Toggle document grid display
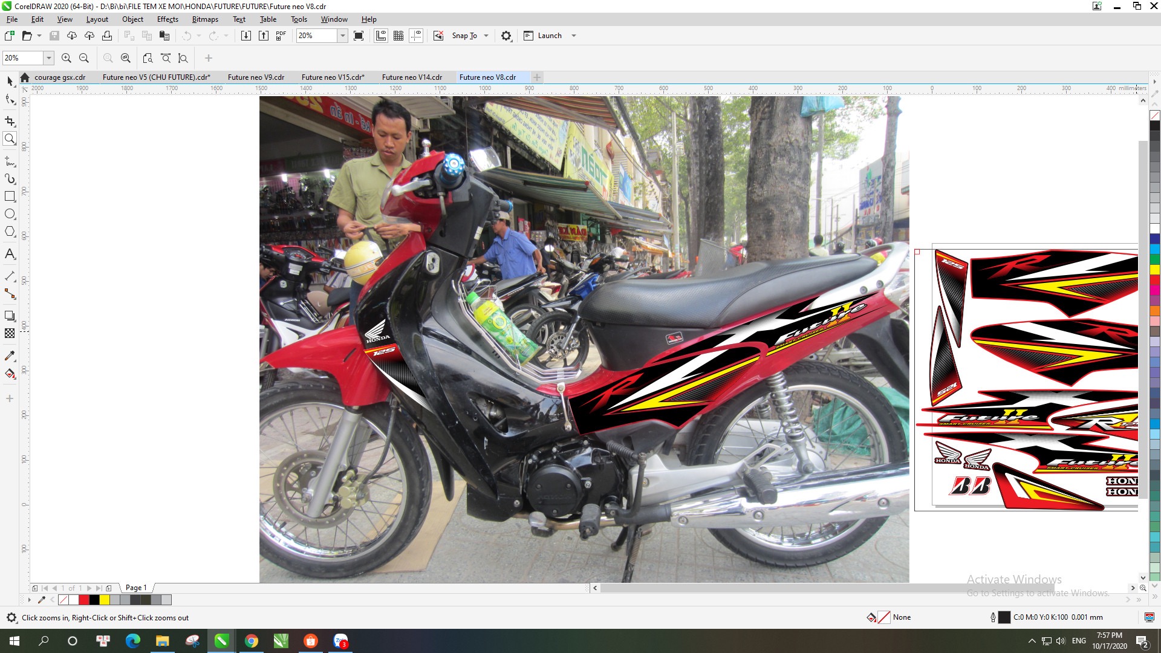This screenshot has height=653, width=1161. click(x=398, y=36)
